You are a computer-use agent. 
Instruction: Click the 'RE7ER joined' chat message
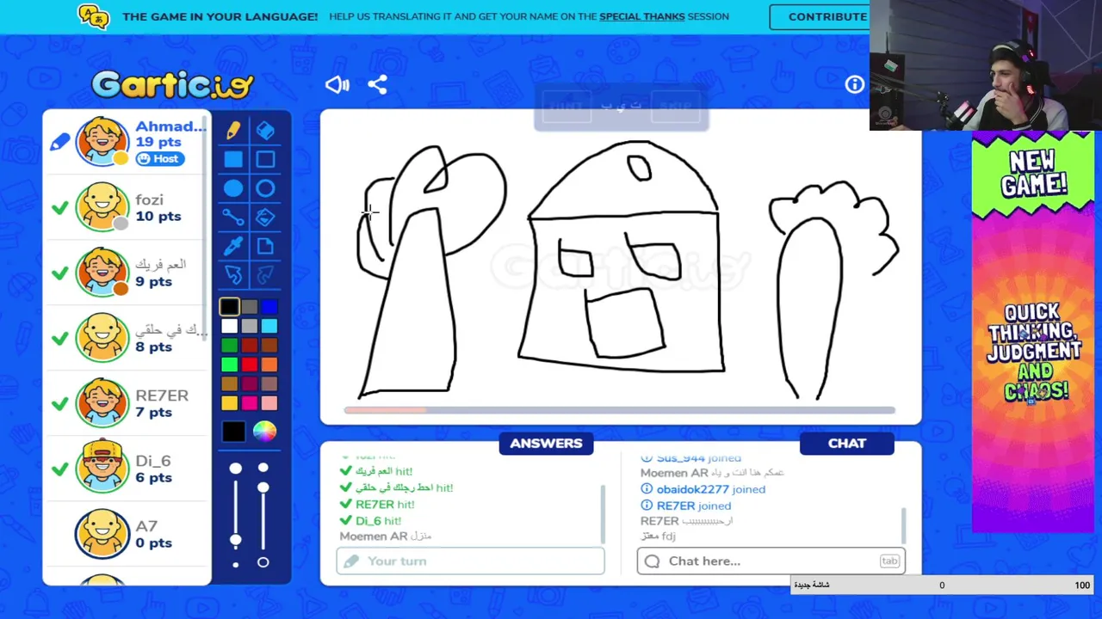coord(685,506)
